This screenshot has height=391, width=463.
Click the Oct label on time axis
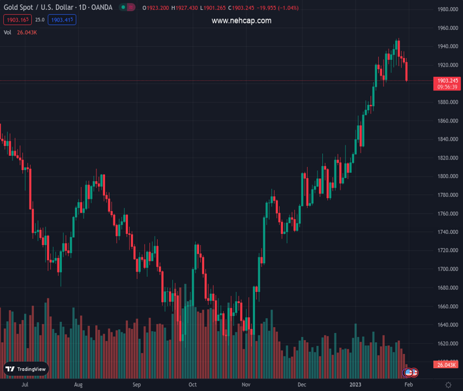(192, 385)
